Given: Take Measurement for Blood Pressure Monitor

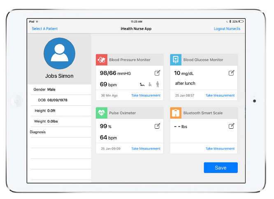Looking at the screenshot, I should pos(146,95).
